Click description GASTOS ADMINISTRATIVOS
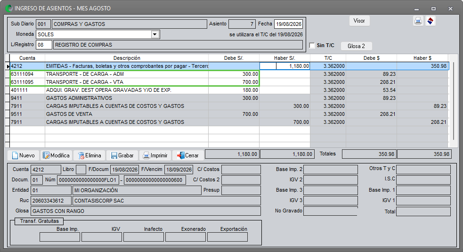This screenshot has height=252, width=463. coord(79,98)
